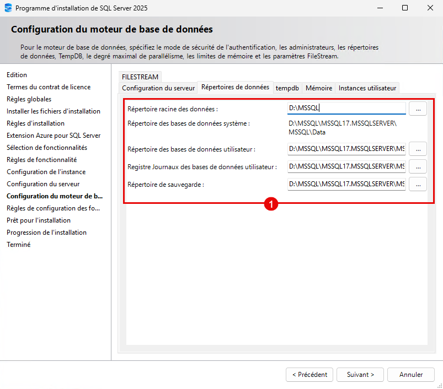Browse for the backup directory
This screenshot has height=389, width=443.
[418, 184]
